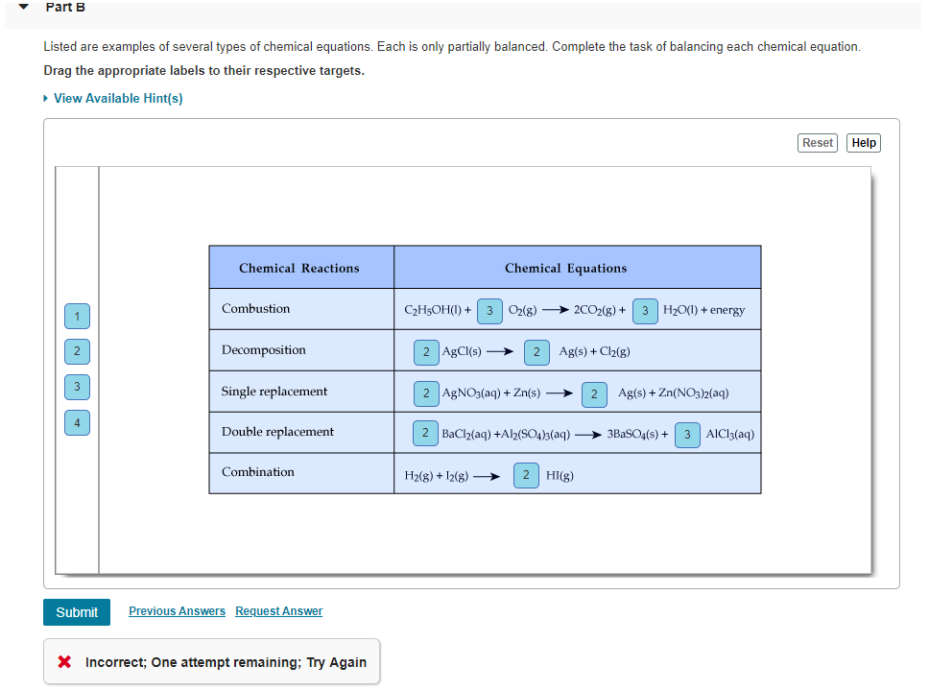Select draggable label 2 from the bin

coord(77,351)
